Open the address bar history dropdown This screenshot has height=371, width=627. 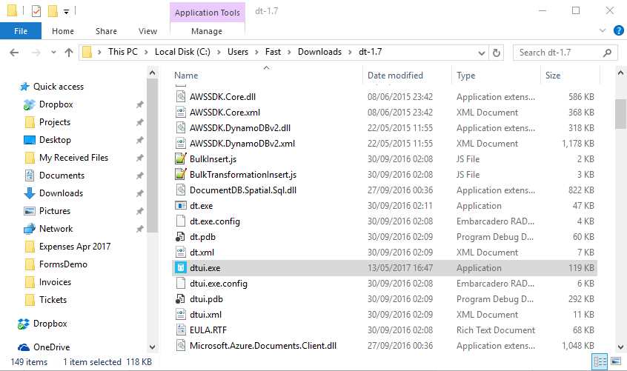coord(482,53)
